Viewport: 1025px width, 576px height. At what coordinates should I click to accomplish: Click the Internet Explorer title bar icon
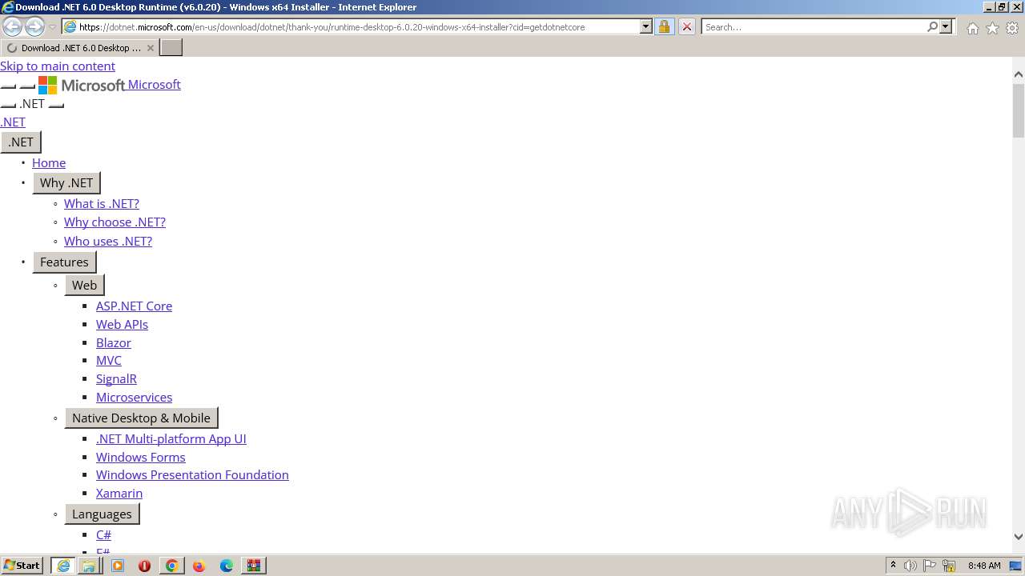pos(7,7)
